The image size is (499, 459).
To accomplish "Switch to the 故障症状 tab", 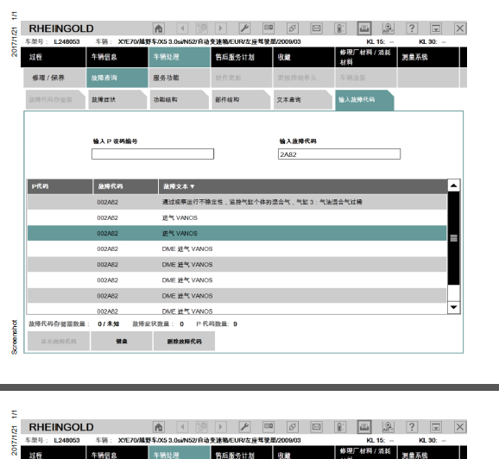I will (x=117, y=100).
